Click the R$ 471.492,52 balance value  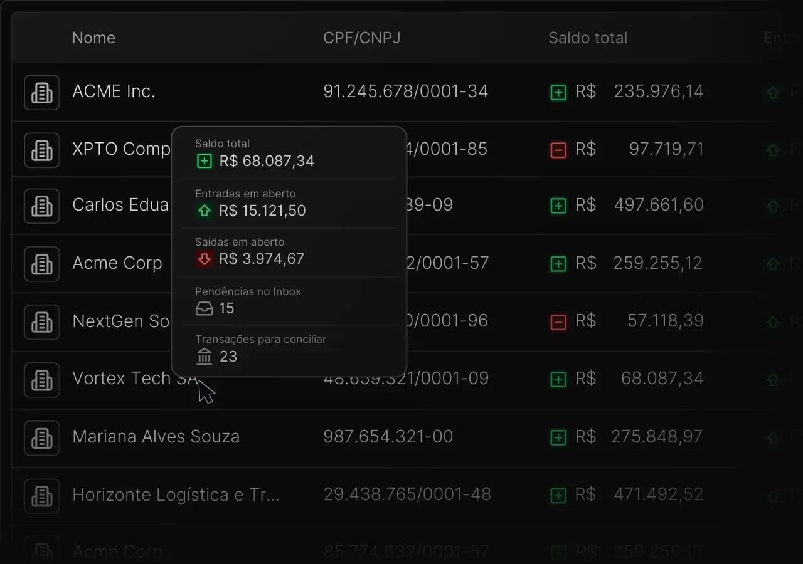click(x=658, y=494)
